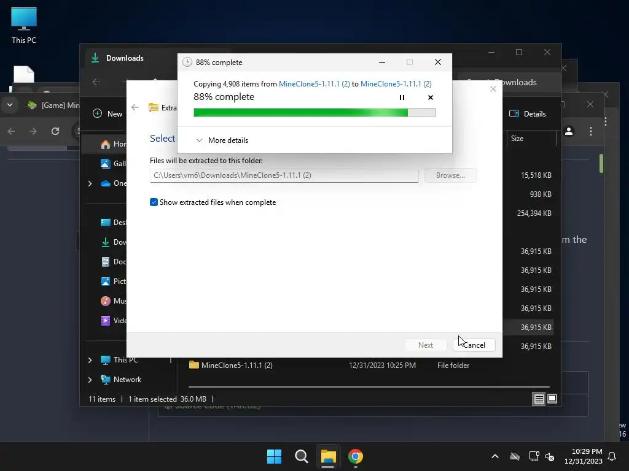This screenshot has height=471, width=629.
Task: Open Chrome three-dot menu
Action: click(x=591, y=131)
